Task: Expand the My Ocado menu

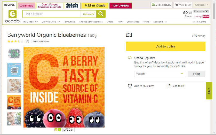Action: [x=30, y=22]
